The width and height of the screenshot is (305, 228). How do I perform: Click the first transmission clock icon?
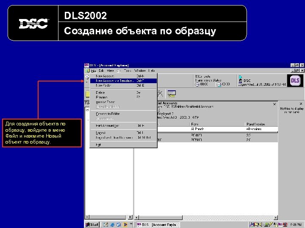tap(197, 84)
